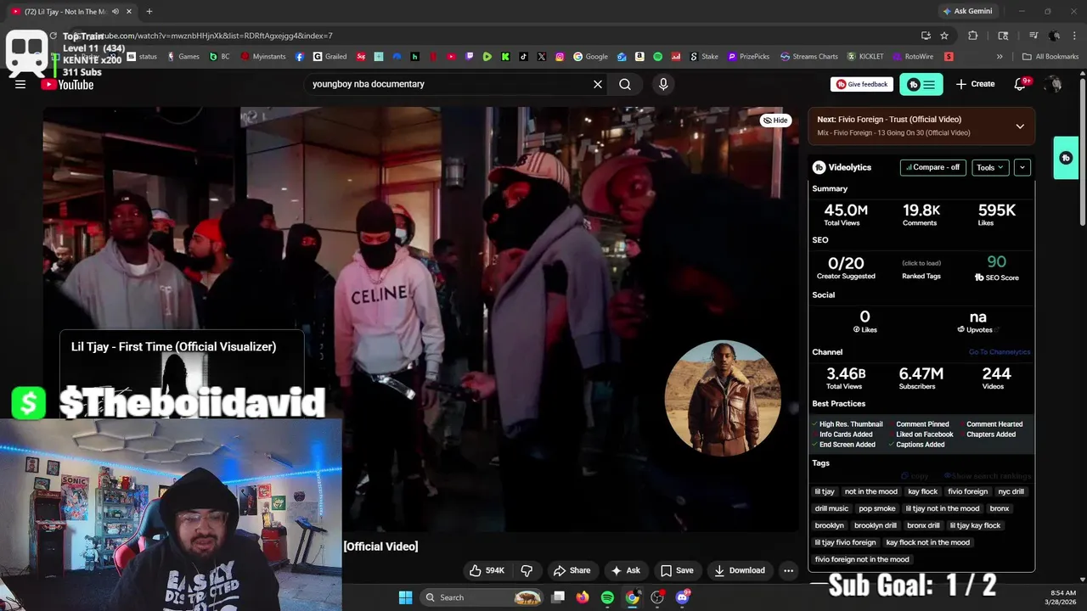Click Give feedback button
Image resolution: width=1087 pixels, height=611 pixels.
pyautogui.click(x=862, y=84)
